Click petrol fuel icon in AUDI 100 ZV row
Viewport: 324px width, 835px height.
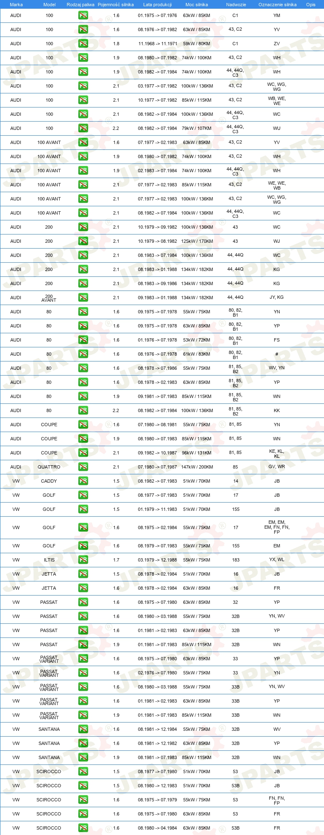83,44
